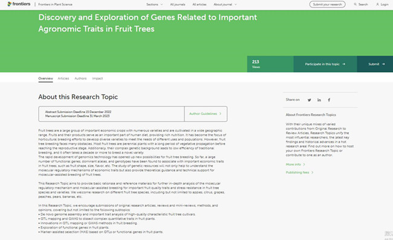Viewport: 393px width, 240px height.
Task: Open Frontiers in Plant Science journal link
Action: click(55, 4)
